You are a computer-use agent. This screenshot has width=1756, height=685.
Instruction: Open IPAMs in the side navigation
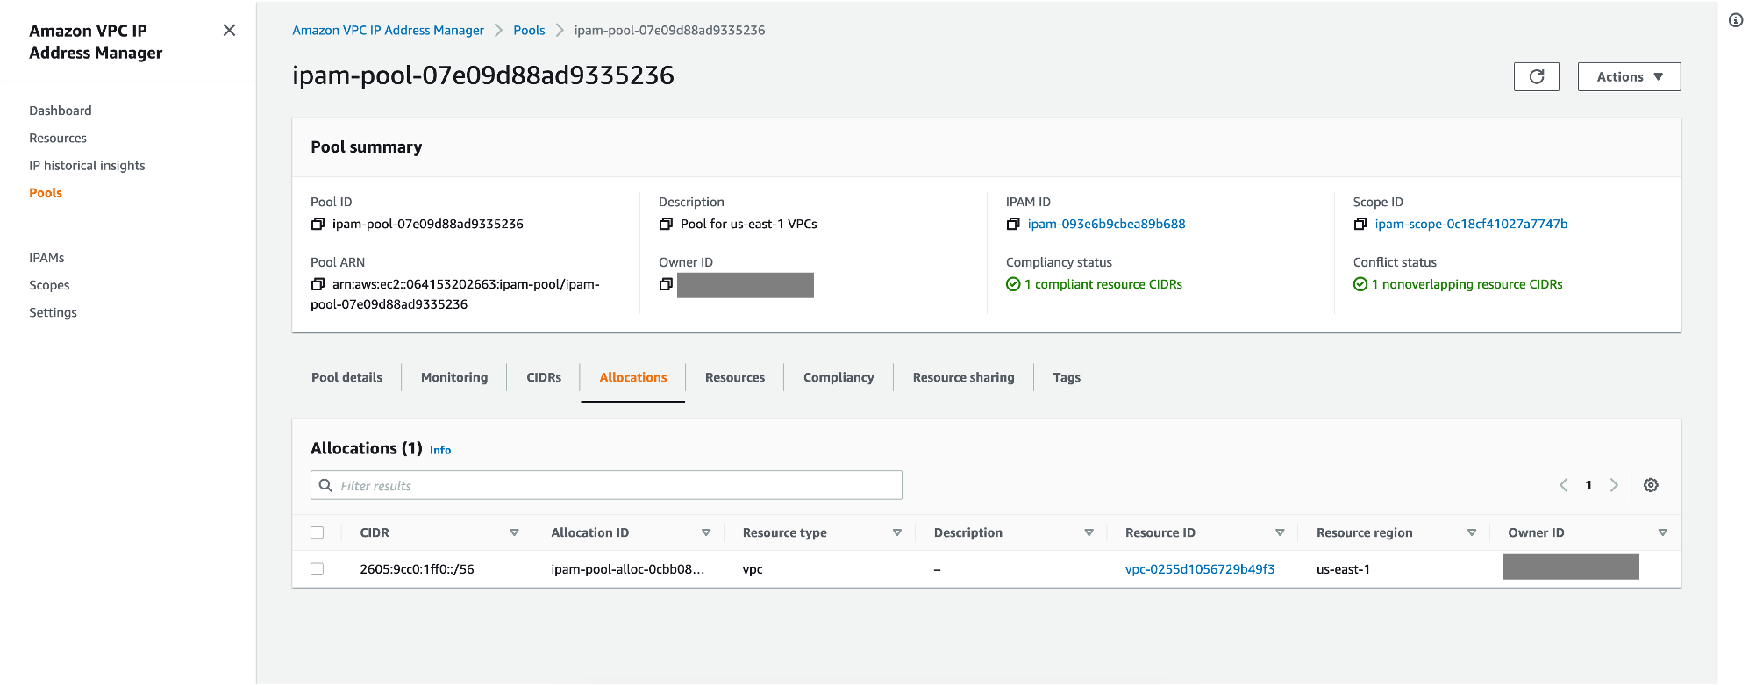tap(46, 258)
